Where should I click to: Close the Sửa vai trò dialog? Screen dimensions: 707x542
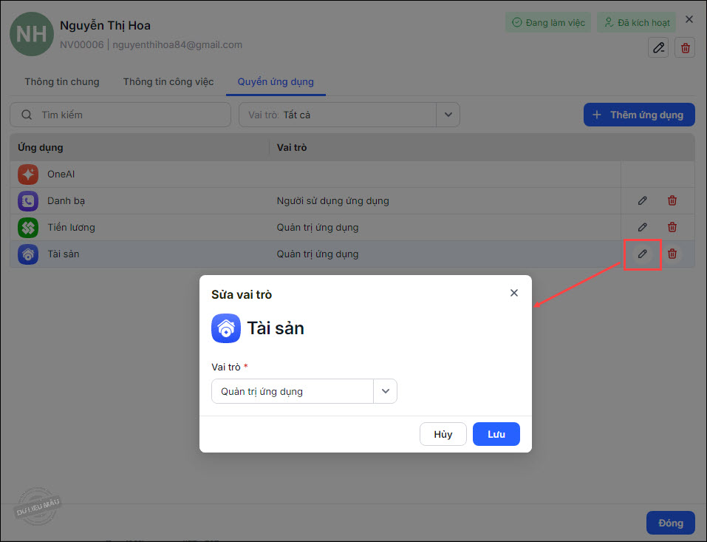coord(514,293)
